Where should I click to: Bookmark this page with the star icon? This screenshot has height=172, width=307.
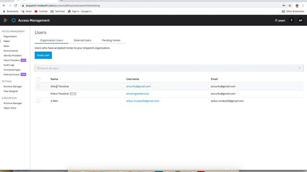pos(290,5)
